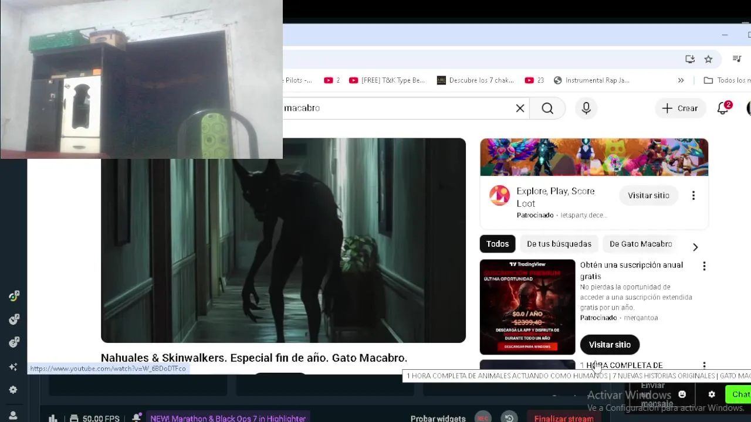Viewport: 751px width, 422px height.
Task: Click the install app icon in address bar
Action: pos(690,59)
